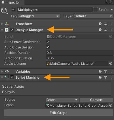Open the Transform component help icon
Screen dimensions: 114x120
pos(100,24)
